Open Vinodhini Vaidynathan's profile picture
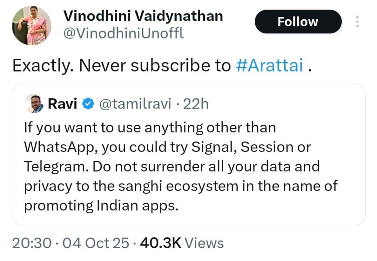377x261 pixels. click(x=32, y=25)
